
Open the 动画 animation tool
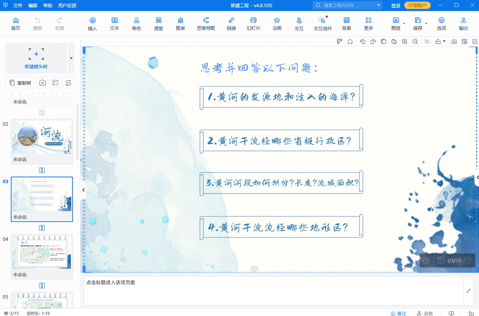click(x=277, y=24)
